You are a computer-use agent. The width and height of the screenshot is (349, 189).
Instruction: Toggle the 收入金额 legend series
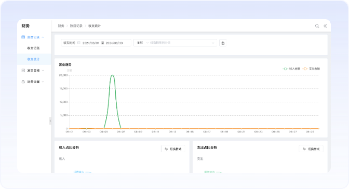pos(291,69)
